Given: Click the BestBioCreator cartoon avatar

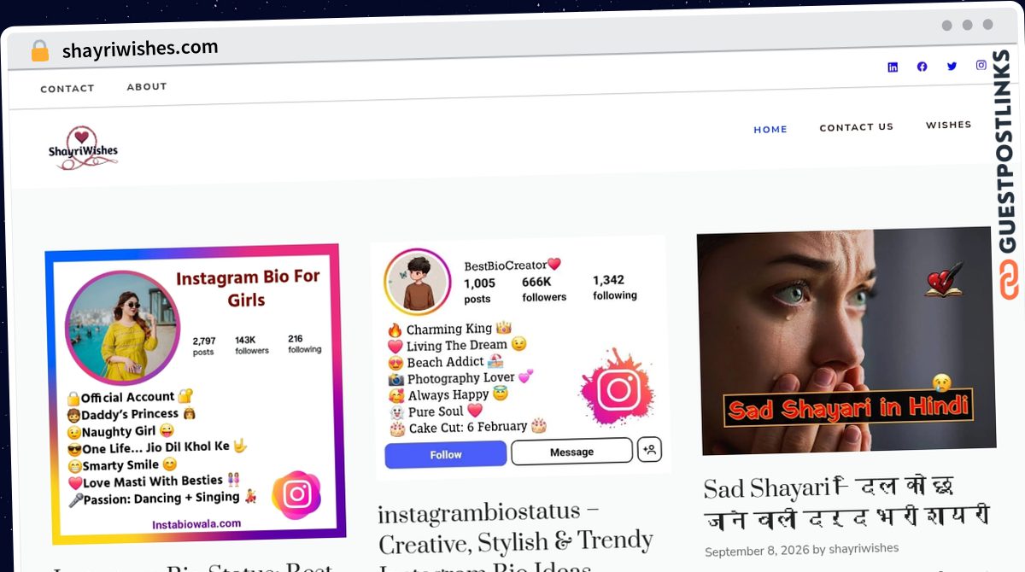Looking at the screenshot, I should 418,283.
